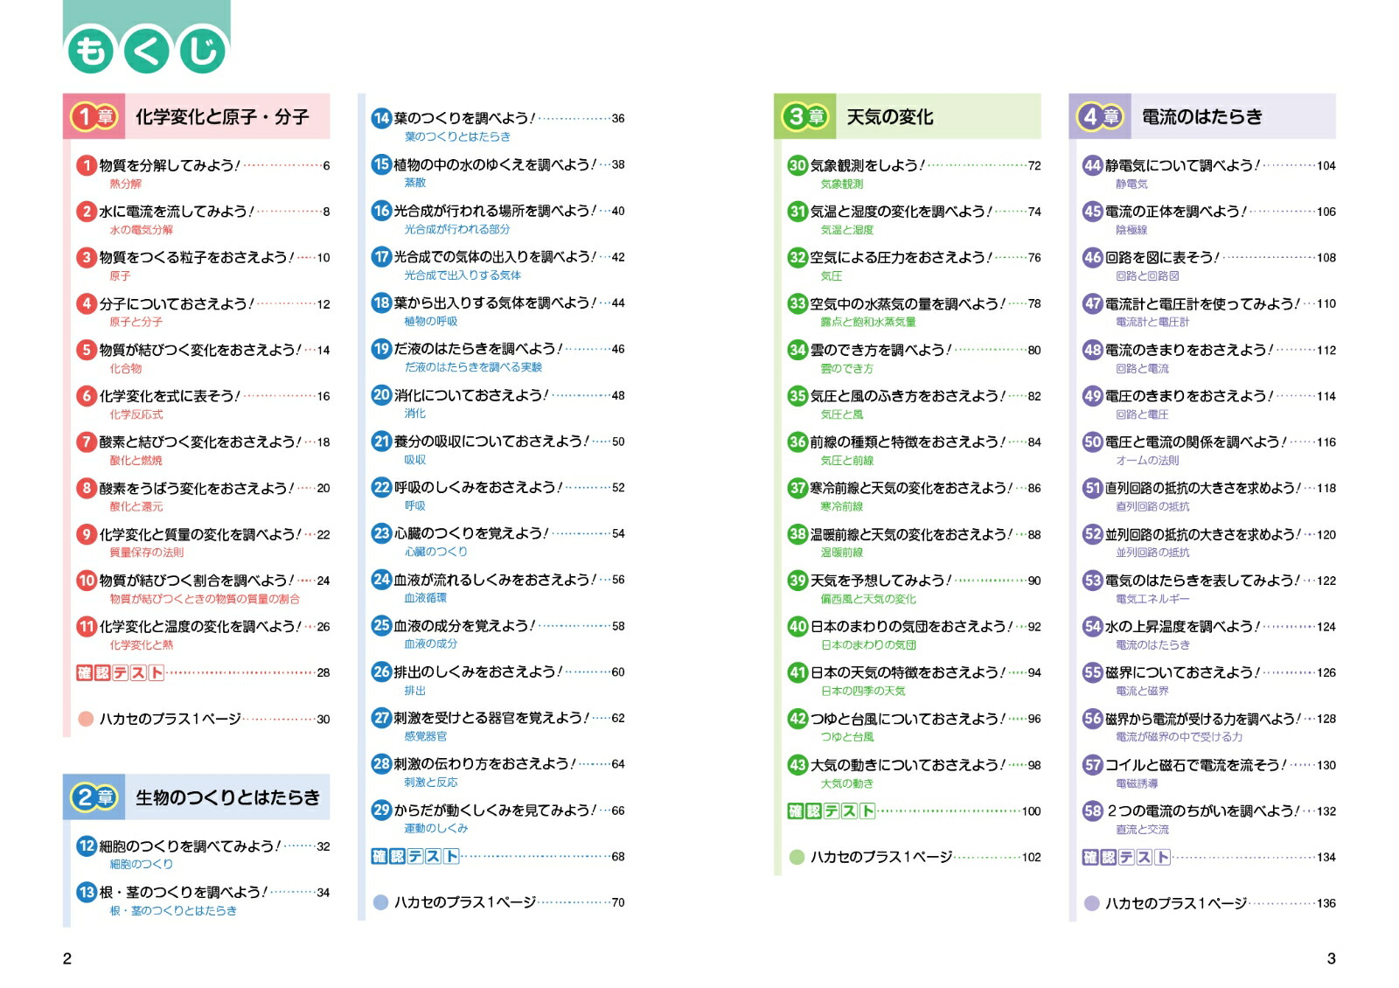
Task: Click the entry 雲のでき方を調べよう!
Action: click(x=880, y=350)
